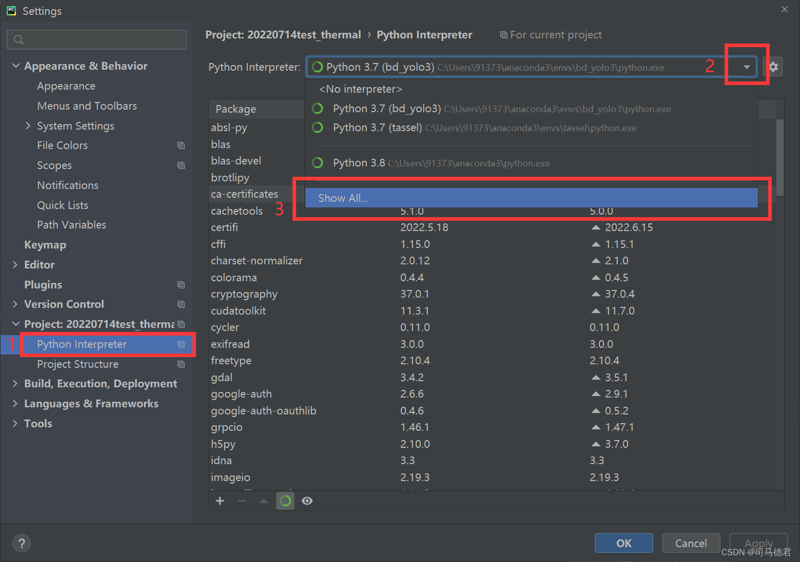Collapse the Project: 20220714test_thermal section
The image size is (800, 562).
pos(16,324)
